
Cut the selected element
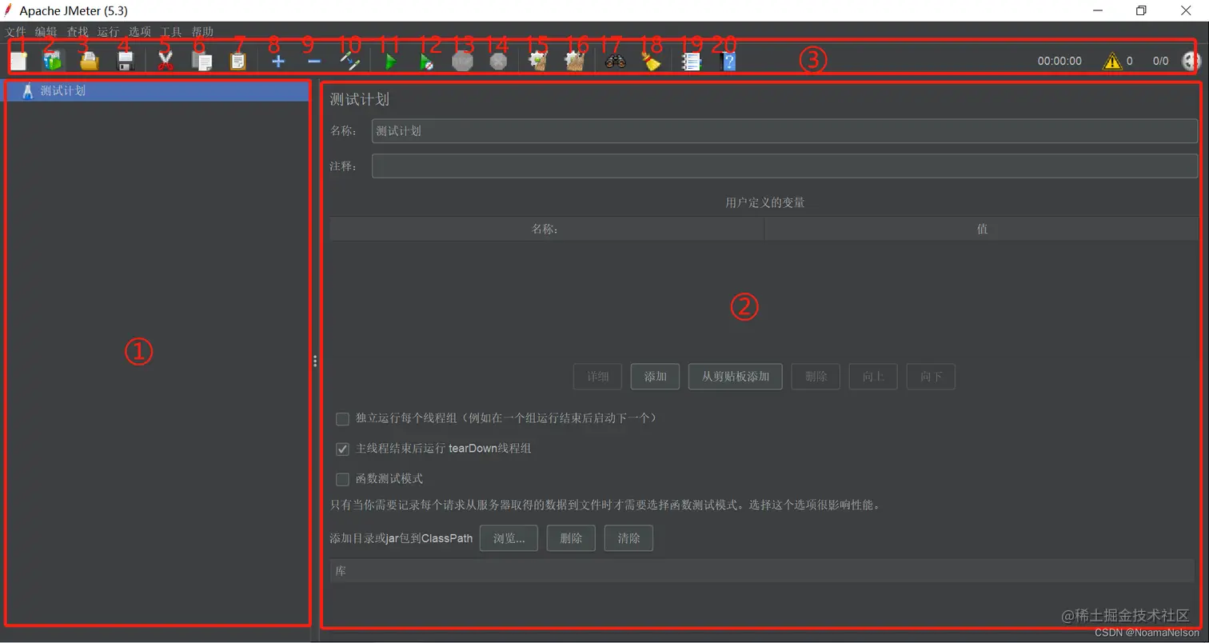[166, 60]
